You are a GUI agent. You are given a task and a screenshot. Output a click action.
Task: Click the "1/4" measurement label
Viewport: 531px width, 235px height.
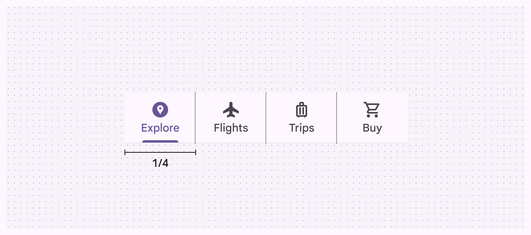(160, 163)
